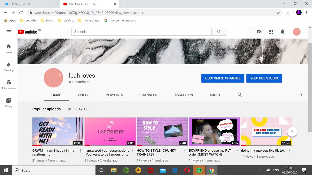312x175 pixels.
Task: Switch to the Home / Twitter browser tab
Action: point(29,4)
